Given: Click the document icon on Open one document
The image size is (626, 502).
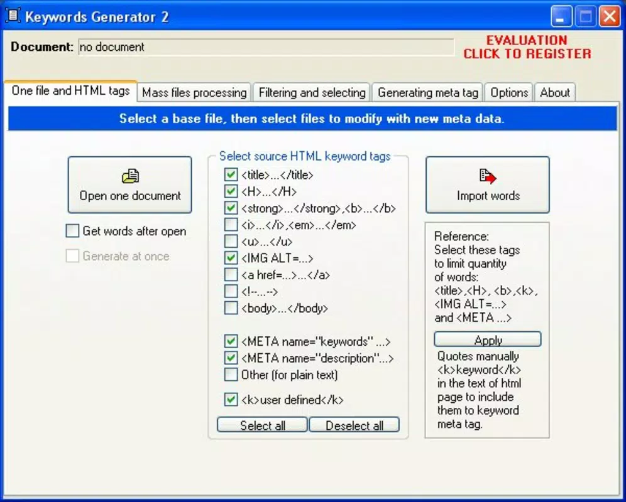Looking at the screenshot, I should pyautogui.click(x=130, y=176).
